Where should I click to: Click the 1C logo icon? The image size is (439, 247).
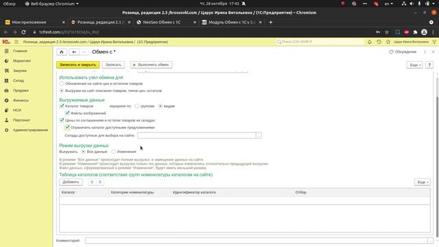click(6, 42)
